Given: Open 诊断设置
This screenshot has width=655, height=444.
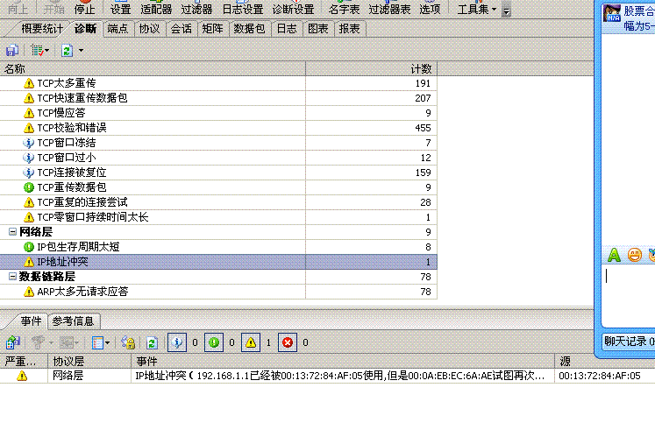Looking at the screenshot, I should point(293,9).
